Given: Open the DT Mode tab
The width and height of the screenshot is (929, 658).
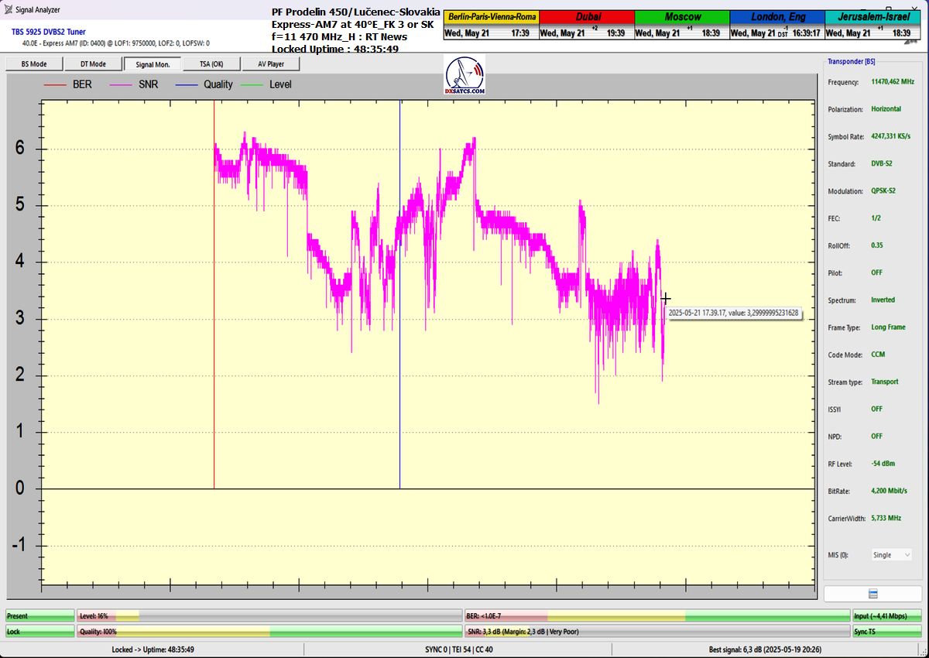Looking at the screenshot, I should click(93, 64).
